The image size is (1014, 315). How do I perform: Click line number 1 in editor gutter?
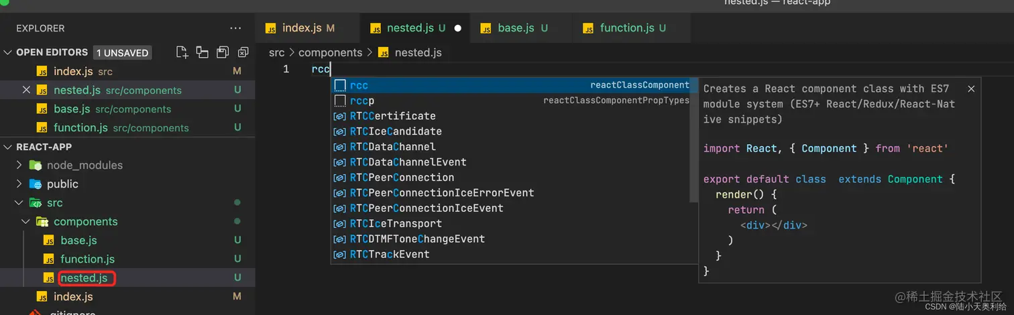tap(286, 69)
